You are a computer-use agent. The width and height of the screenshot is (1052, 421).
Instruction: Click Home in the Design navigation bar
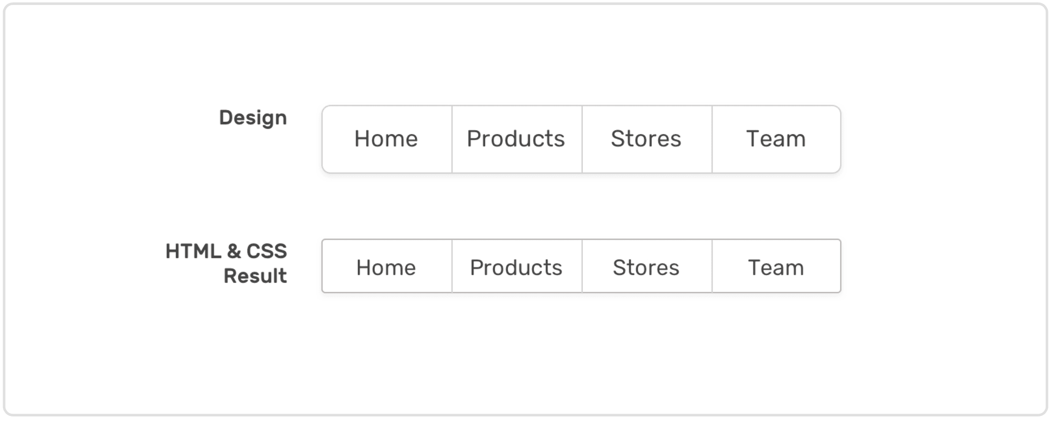pyautogui.click(x=386, y=139)
